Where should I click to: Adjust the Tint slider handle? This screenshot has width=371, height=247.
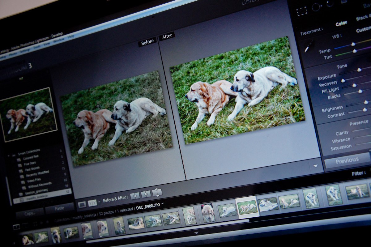(x=355, y=51)
